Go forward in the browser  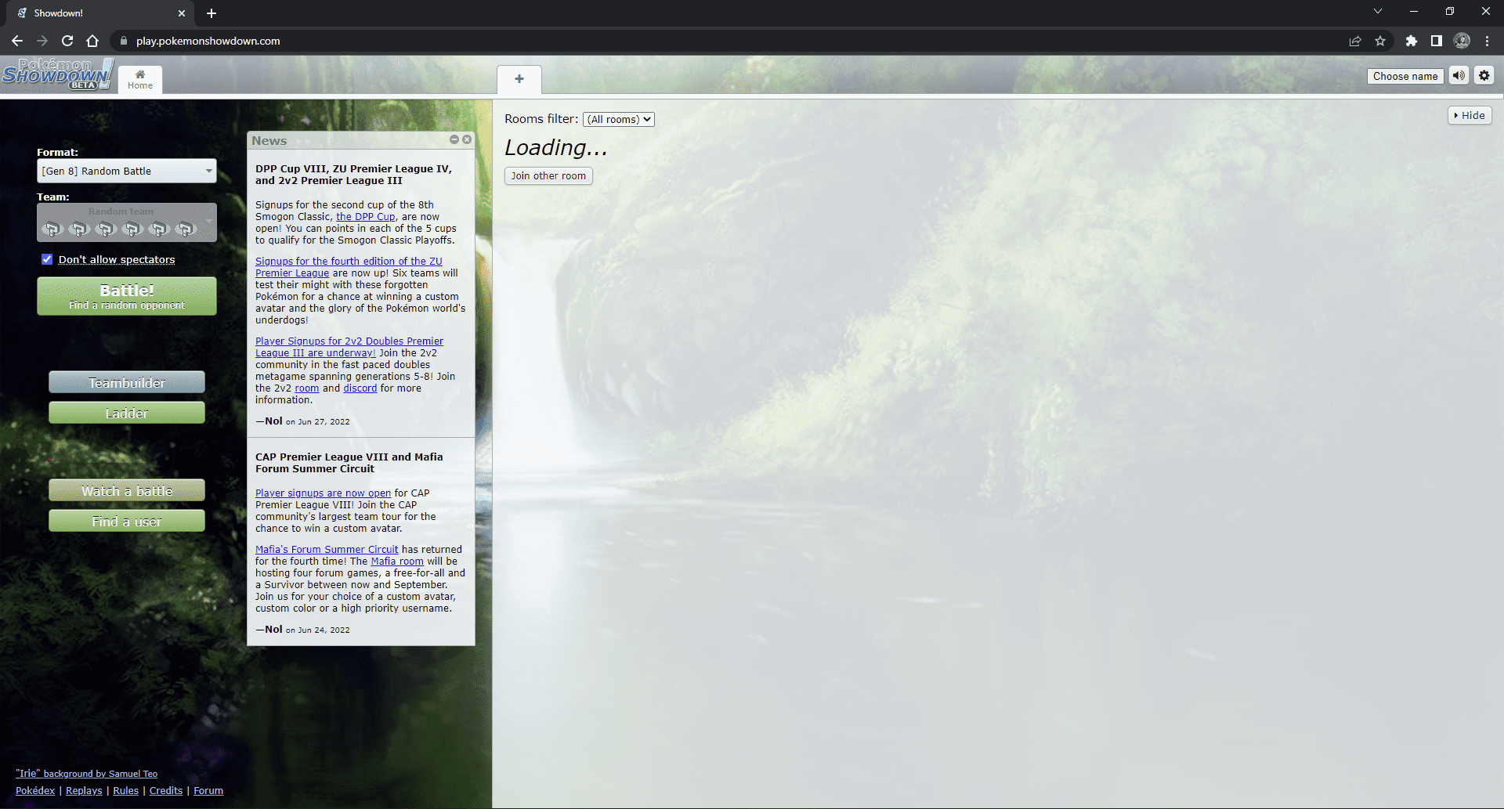click(42, 41)
